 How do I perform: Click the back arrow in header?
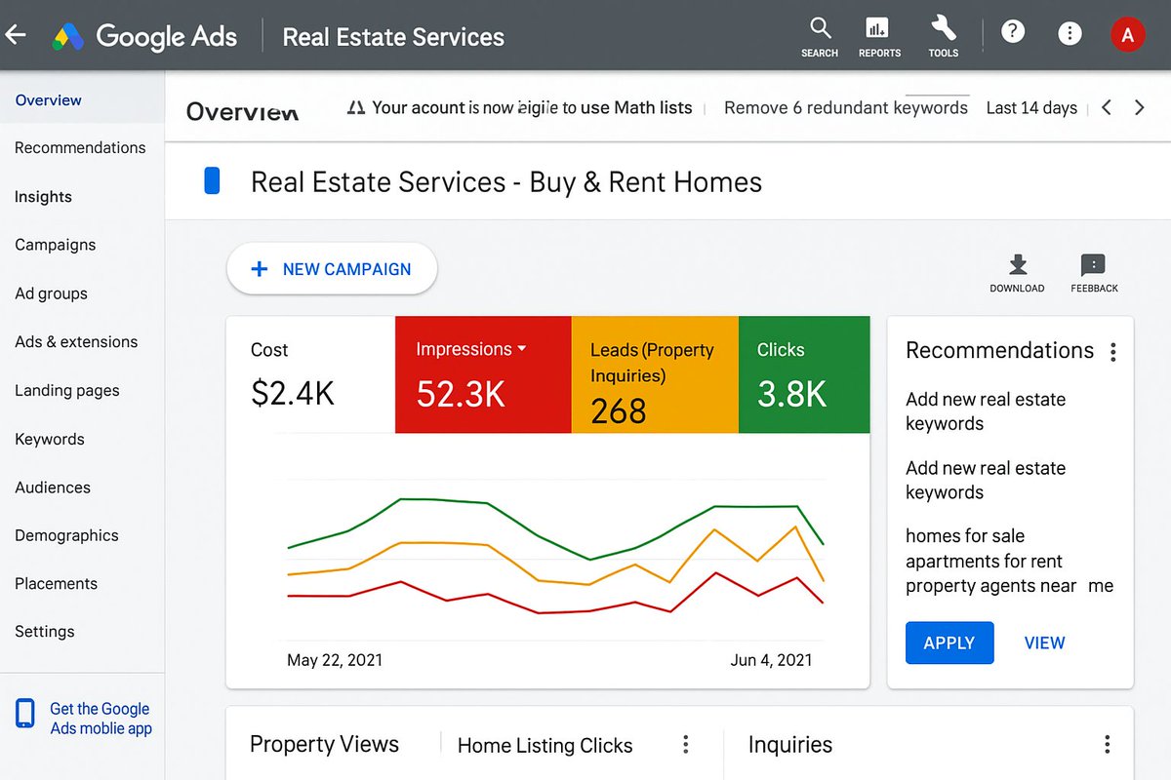click(x=16, y=36)
